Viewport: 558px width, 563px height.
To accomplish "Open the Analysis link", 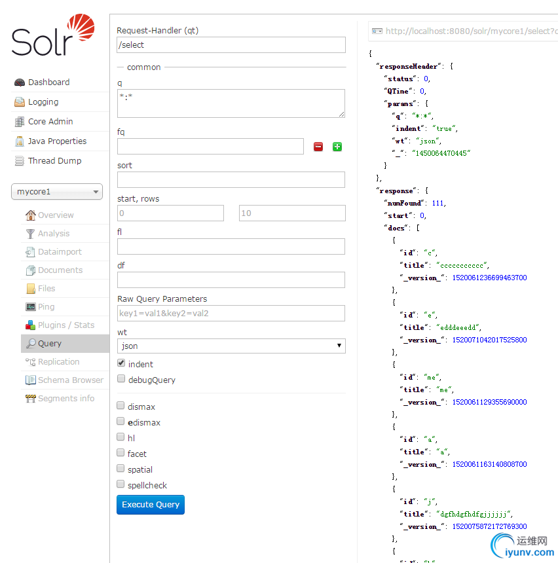I will click(54, 234).
